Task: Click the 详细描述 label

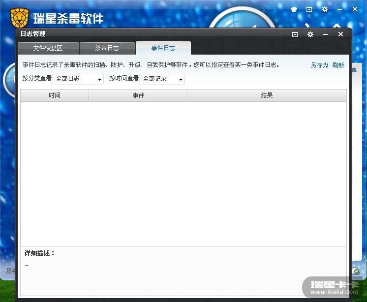Action: (39, 253)
